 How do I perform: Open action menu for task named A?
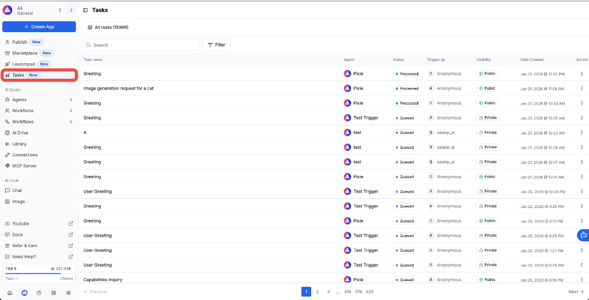pos(582,133)
